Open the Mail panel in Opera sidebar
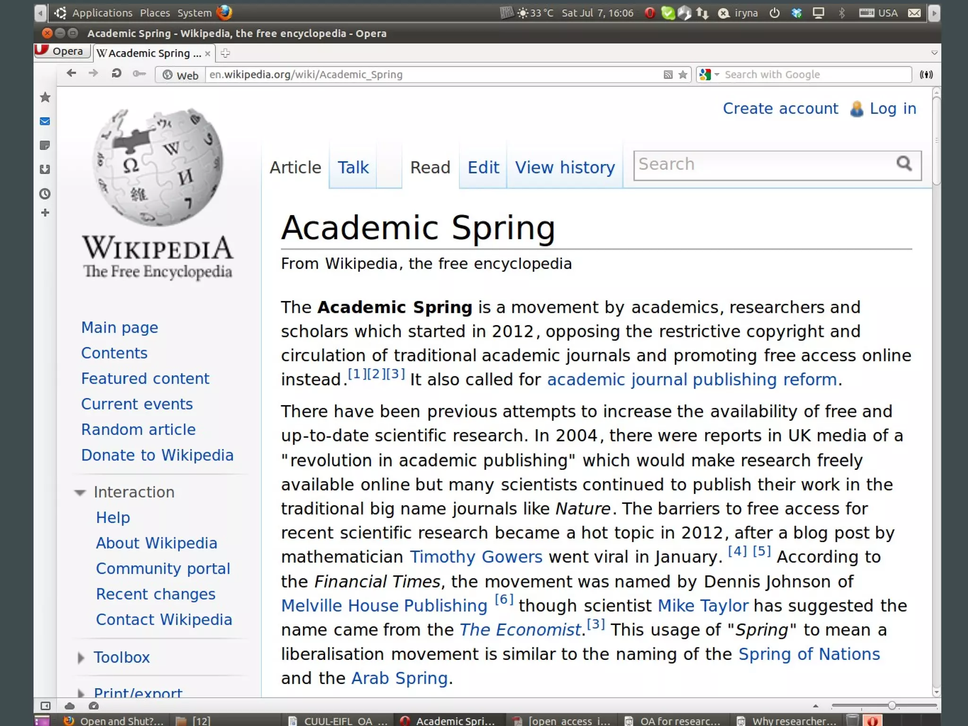This screenshot has height=726, width=968. point(45,121)
